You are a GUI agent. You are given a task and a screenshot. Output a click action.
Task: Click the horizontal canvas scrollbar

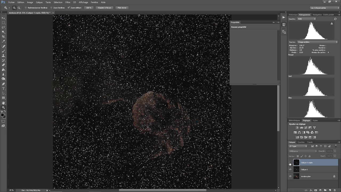pos(163,190)
